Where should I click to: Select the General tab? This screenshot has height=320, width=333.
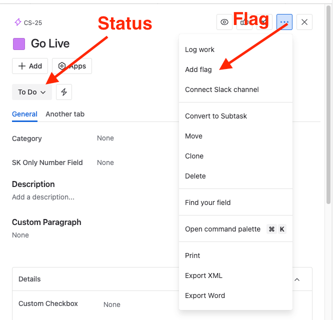coord(24,114)
